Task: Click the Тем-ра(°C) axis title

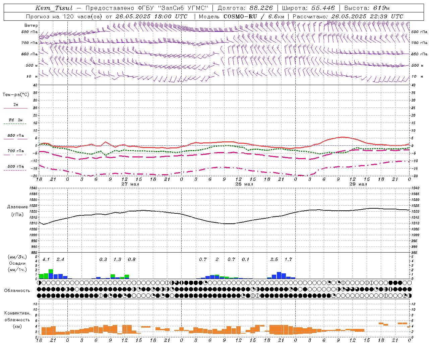Action: tap(16, 94)
